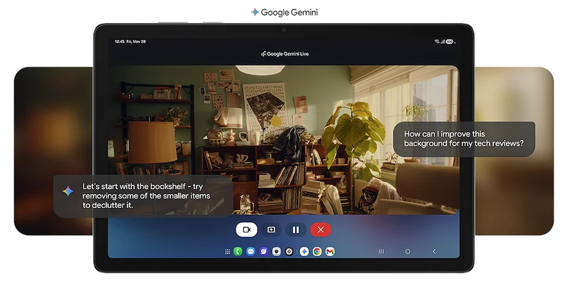Pause the Gemini Live session
This screenshot has width=570, height=289.
pyautogui.click(x=296, y=230)
